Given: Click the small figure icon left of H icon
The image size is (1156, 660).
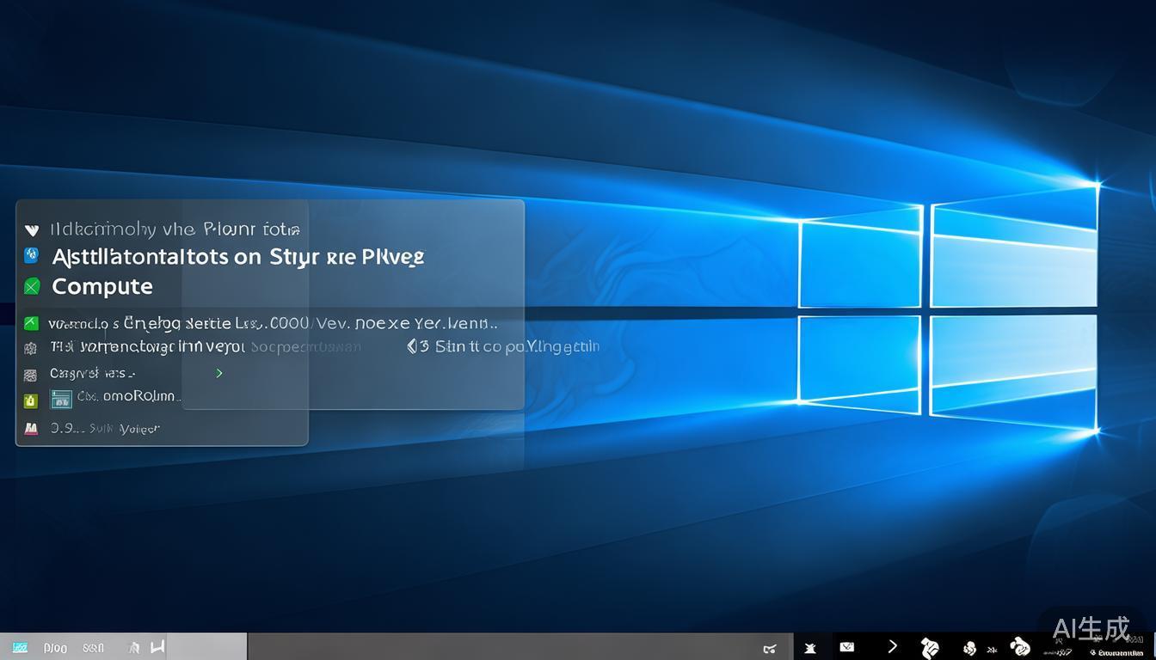Looking at the screenshot, I should tap(133, 648).
